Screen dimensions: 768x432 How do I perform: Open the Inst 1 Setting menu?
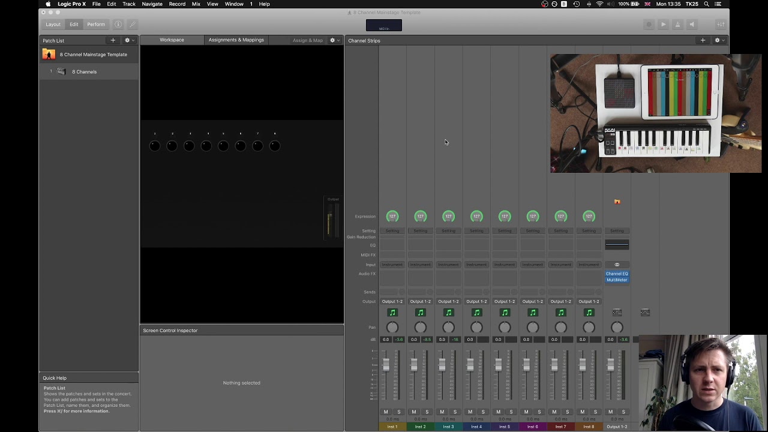tap(392, 231)
